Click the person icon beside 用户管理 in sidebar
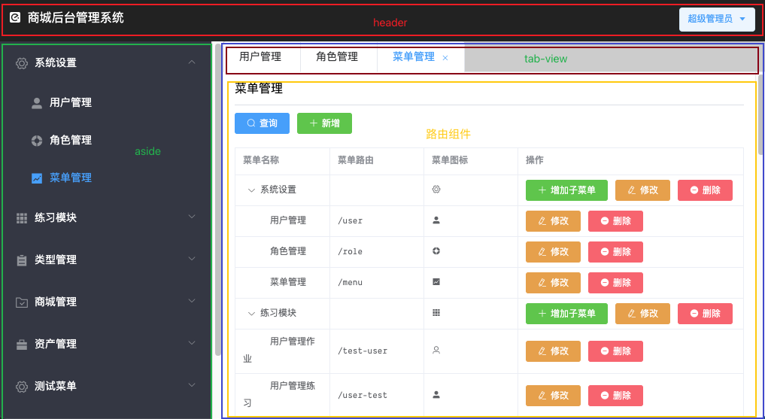The height and width of the screenshot is (419, 765). [x=37, y=103]
